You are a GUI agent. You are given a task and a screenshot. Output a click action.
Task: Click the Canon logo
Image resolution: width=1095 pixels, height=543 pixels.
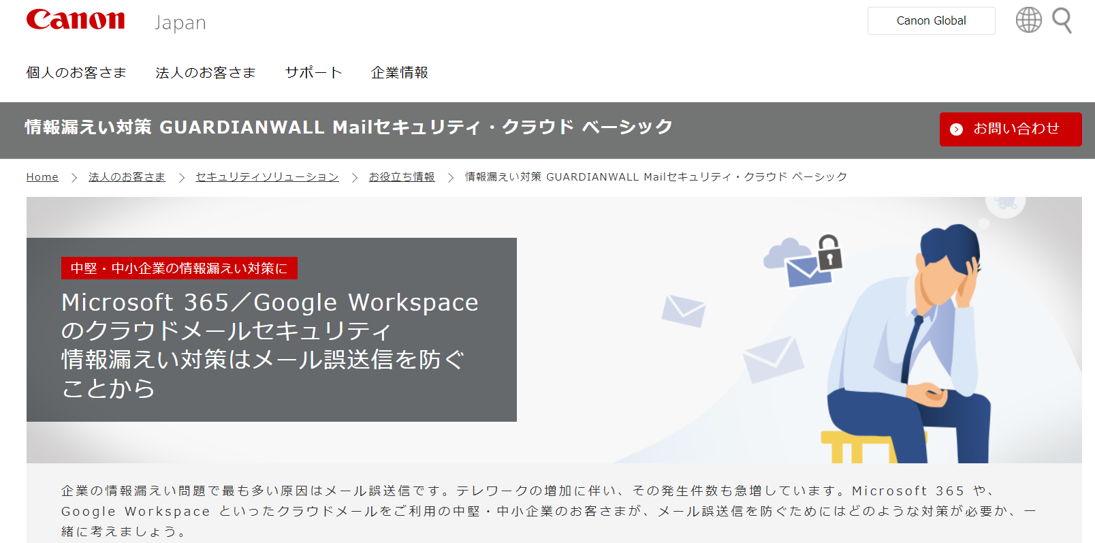[x=76, y=20]
